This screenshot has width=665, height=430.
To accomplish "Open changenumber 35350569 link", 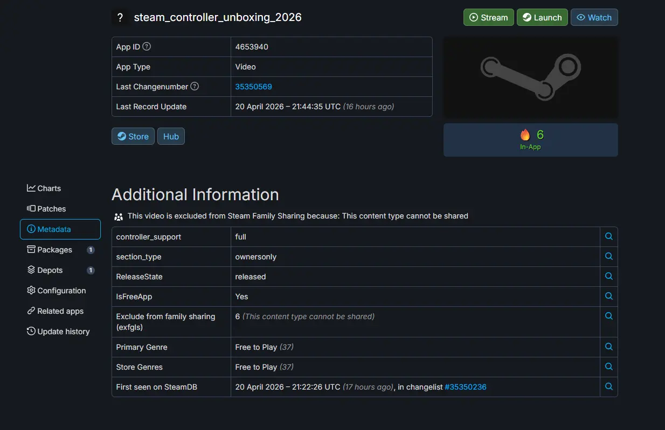I will coord(253,87).
